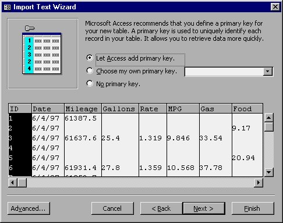Close the Import Text Wizard dialog
Screen dimensions: 283x223
click(275, 7)
